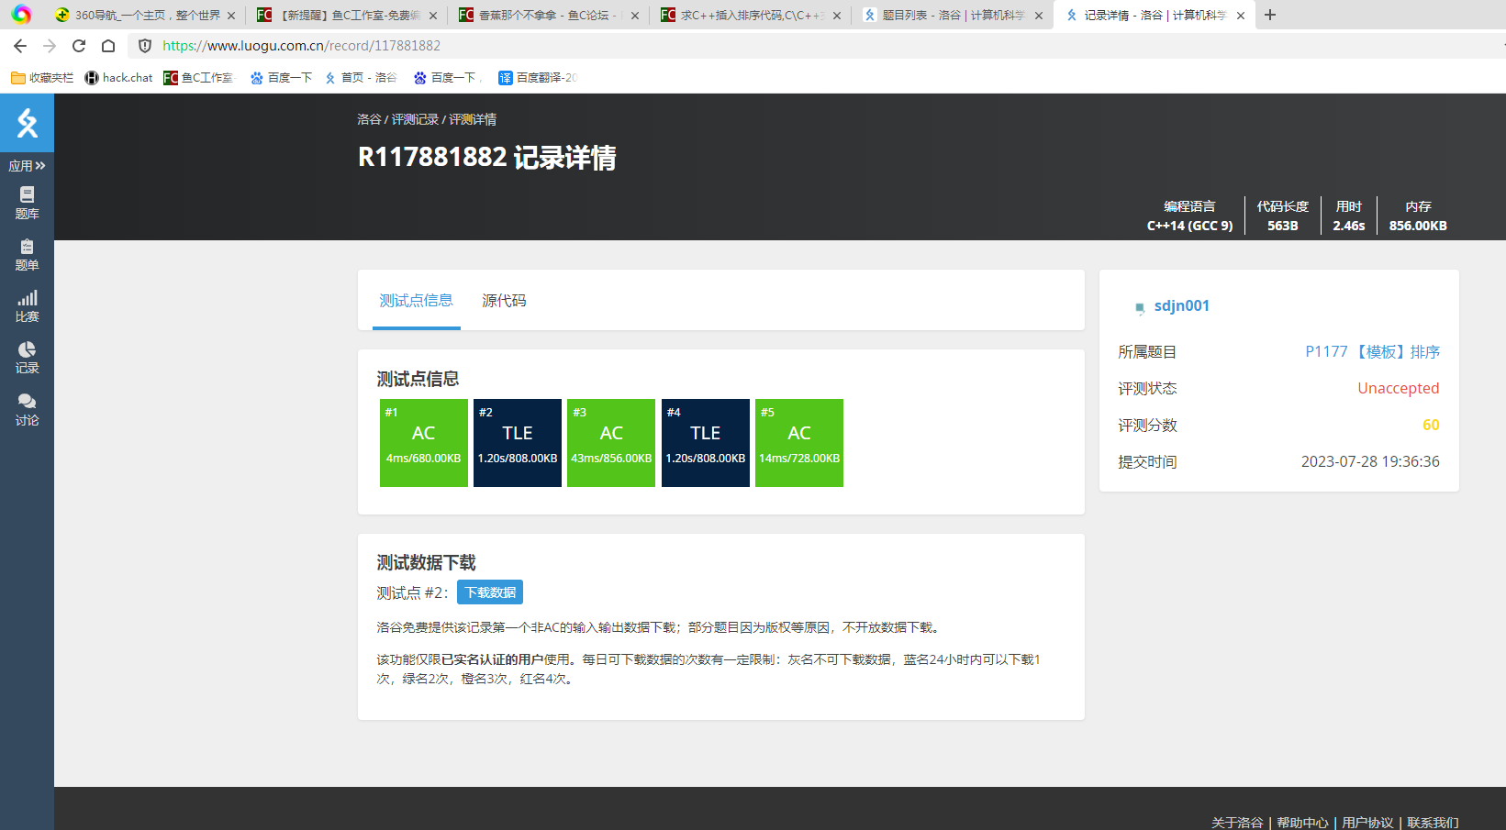1506x830 pixels.
Task: Click the 2.46s time used value
Action: (x=1349, y=226)
